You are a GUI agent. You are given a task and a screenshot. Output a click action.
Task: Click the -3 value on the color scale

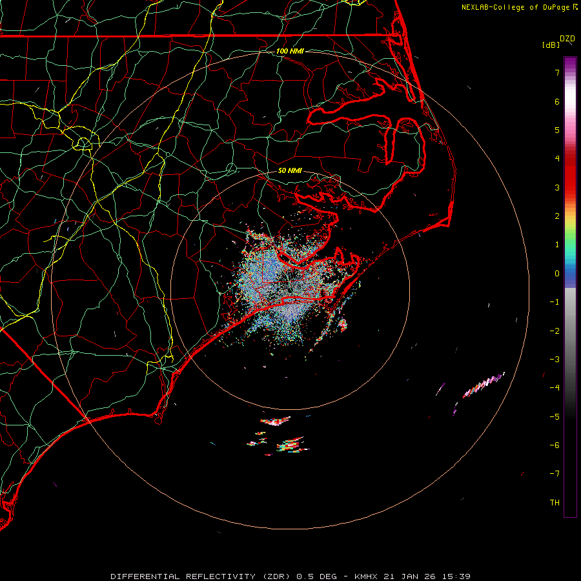[x=555, y=360]
